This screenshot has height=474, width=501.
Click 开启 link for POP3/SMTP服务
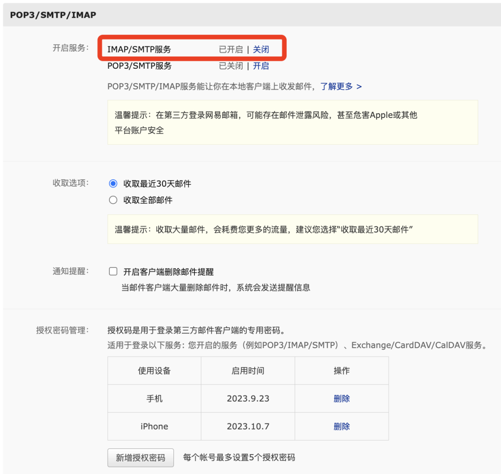point(261,66)
